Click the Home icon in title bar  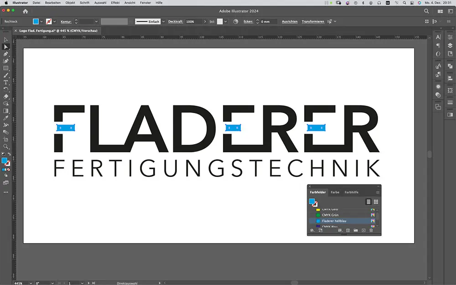point(25,11)
